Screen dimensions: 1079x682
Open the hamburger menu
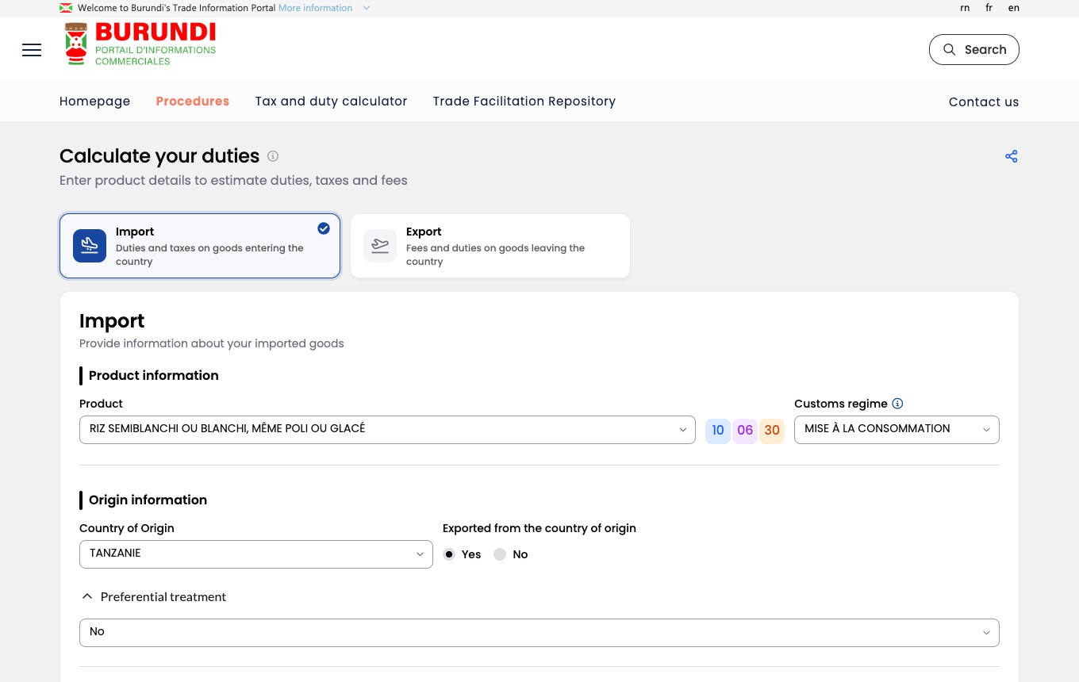click(32, 50)
